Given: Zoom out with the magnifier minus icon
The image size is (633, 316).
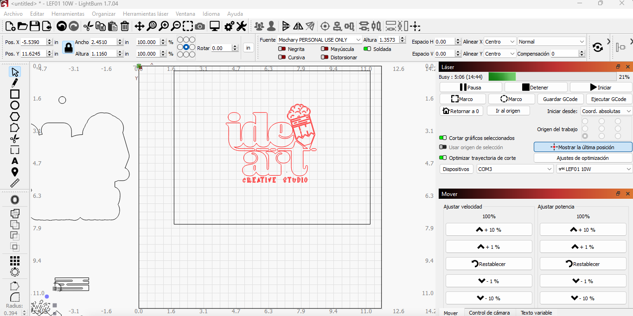Looking at the screenshot, I should [176, 26].
